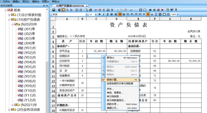
Task: Expand the (N2021)年 tree node
Action: [x=13, y=105]
